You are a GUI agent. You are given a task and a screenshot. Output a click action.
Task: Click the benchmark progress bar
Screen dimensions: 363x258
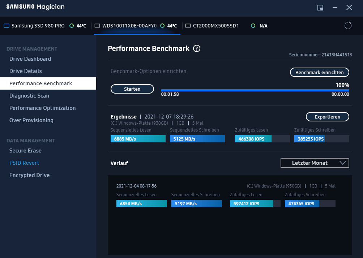tap(255, 90)
